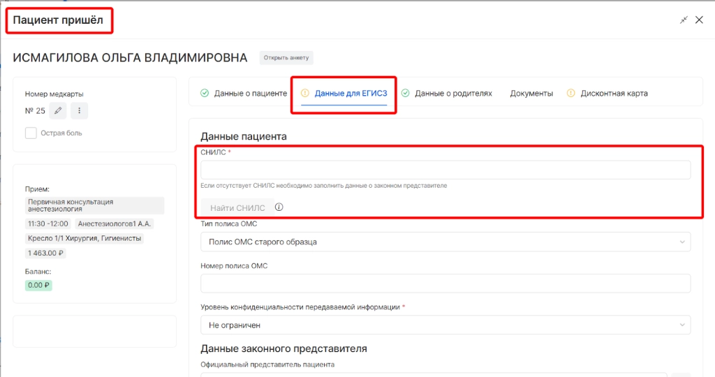Click the info icon beside Найти СНИЛС
Image resolution: width=715 pixels, height=377 pixels.
pyautogui.click(x=279, y=207)
